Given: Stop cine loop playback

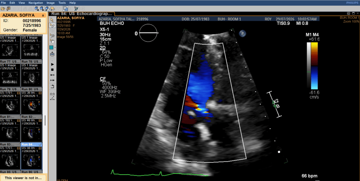Looking at the screenshot, I should pyautogui.click(x=53, y=70).
